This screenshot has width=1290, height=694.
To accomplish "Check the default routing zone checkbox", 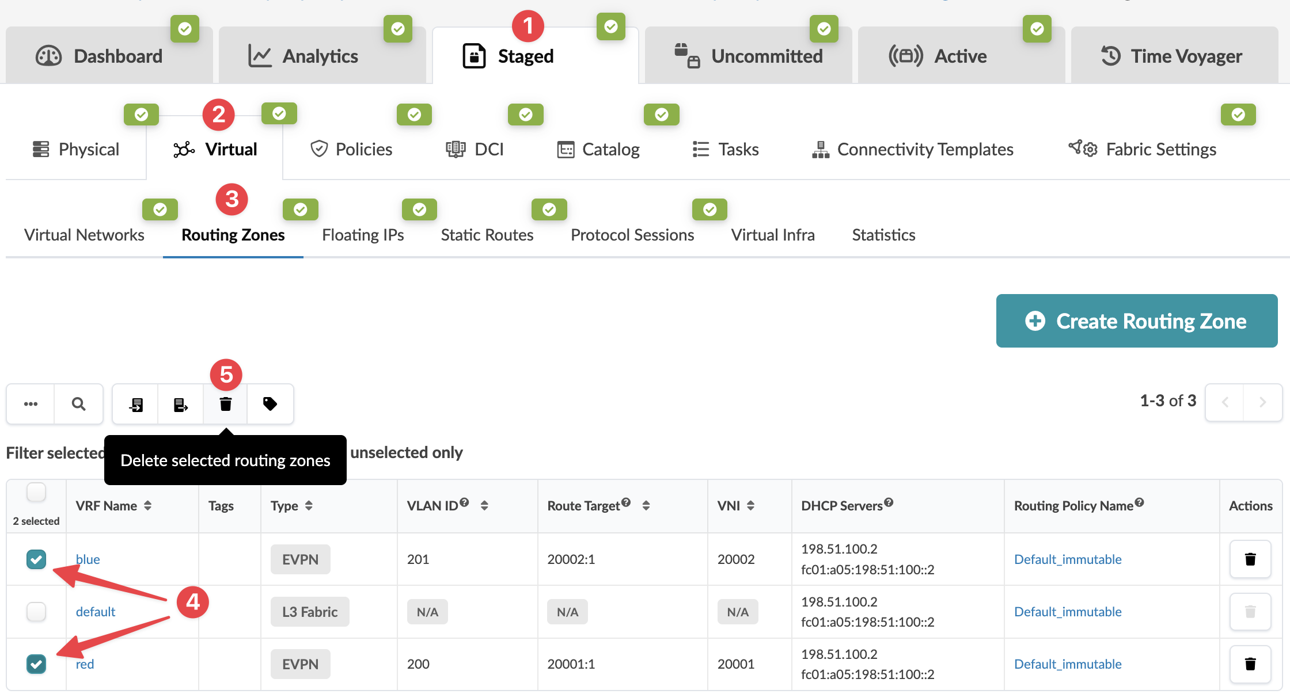I will pyautogui.click(x=36, y=611).
